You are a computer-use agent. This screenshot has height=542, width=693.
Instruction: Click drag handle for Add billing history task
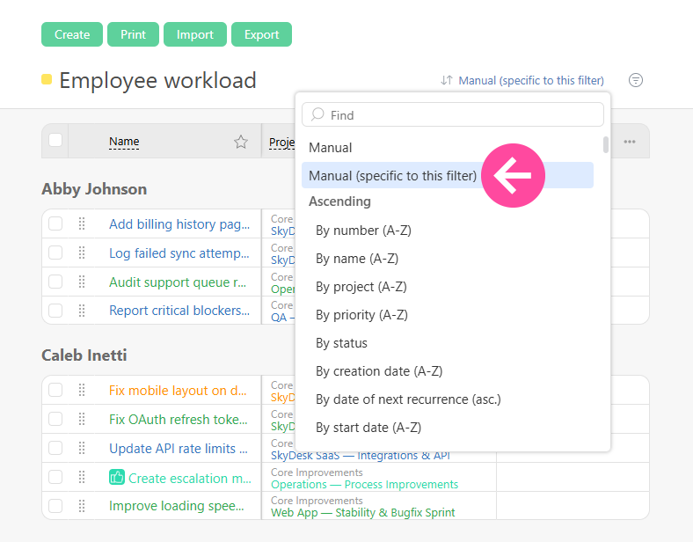(82, 224)
